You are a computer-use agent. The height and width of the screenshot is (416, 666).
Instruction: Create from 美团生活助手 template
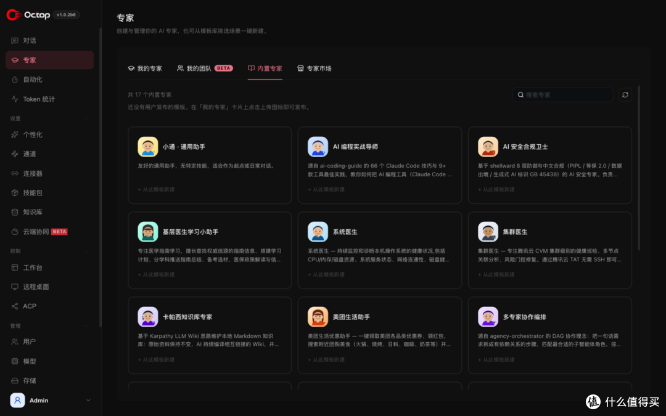[x=326, y=359]
